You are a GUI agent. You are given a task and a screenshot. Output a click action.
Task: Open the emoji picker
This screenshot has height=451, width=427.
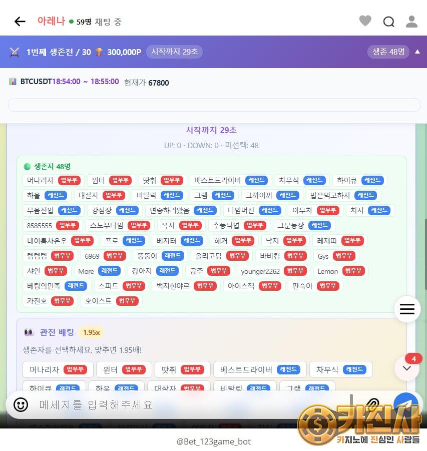pos(21,404)
